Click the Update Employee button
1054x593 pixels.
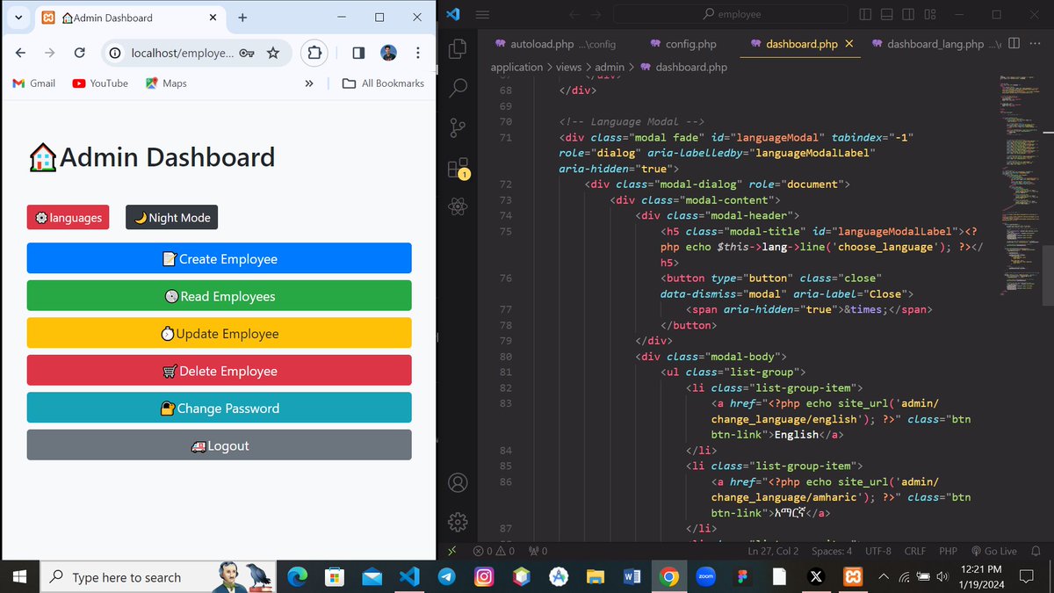coord(219,334)
